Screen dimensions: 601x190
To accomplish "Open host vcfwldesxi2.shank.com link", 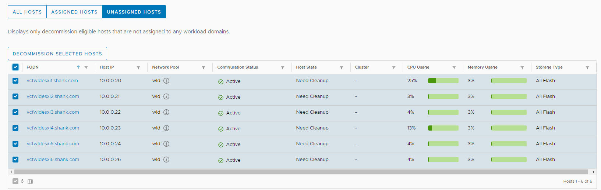I will 53,96.
